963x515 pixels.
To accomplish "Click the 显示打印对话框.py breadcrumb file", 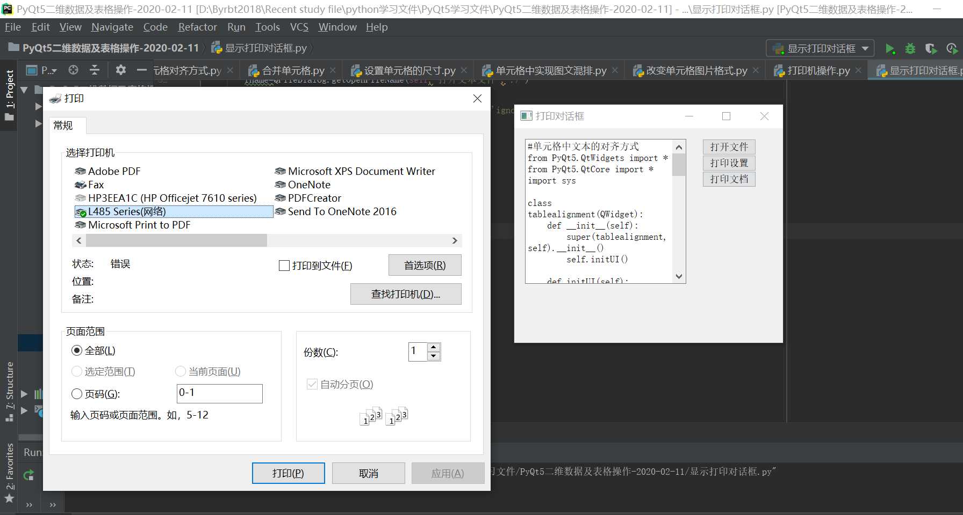I will pos(260,48).
